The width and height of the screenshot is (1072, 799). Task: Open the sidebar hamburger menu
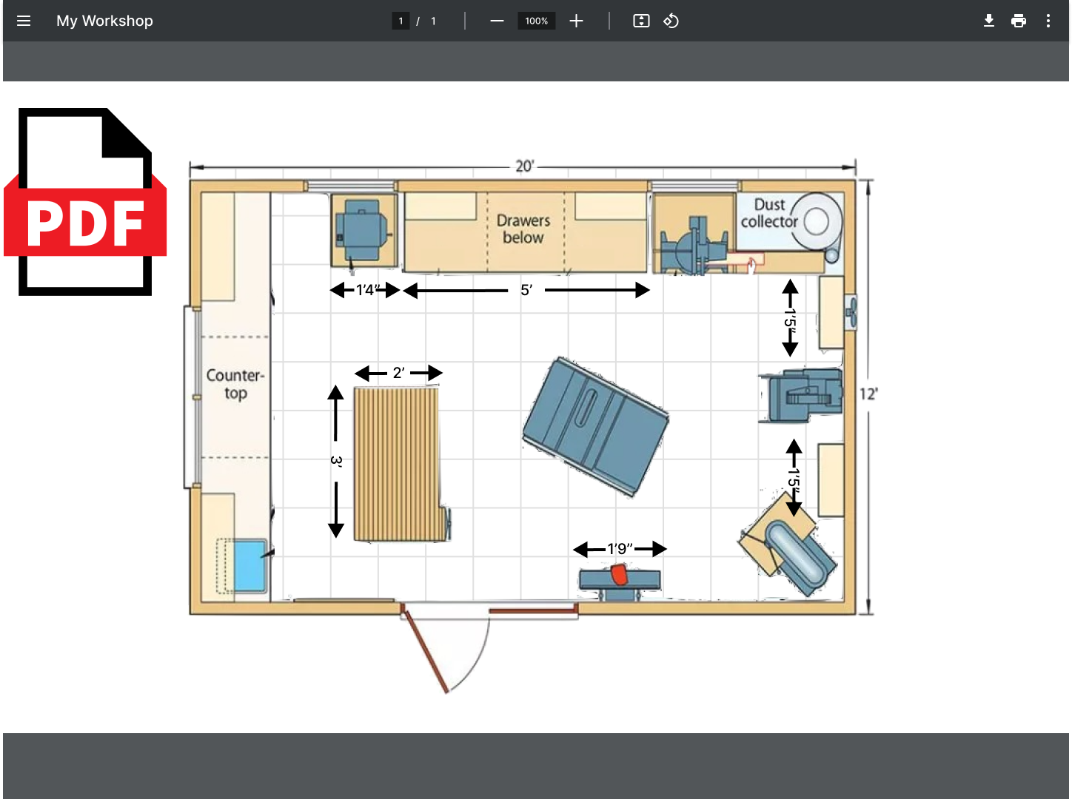tap(24, 21)
